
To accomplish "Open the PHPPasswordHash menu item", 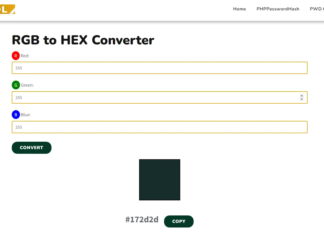I will (278, 9).
